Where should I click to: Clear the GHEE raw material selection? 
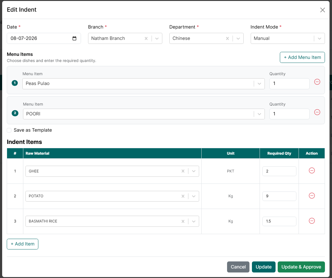[x=183, y=171]
